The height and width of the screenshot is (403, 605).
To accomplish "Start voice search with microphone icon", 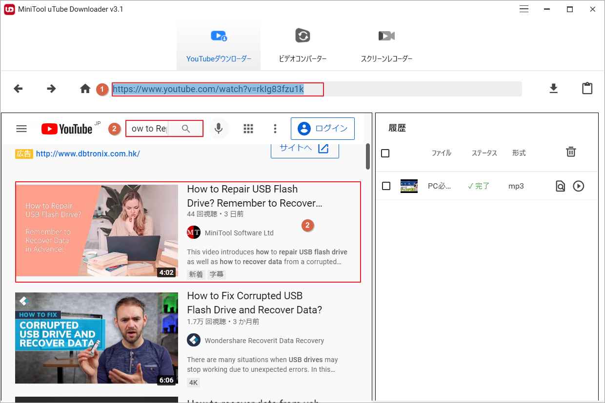I will [x=219, y=129].
